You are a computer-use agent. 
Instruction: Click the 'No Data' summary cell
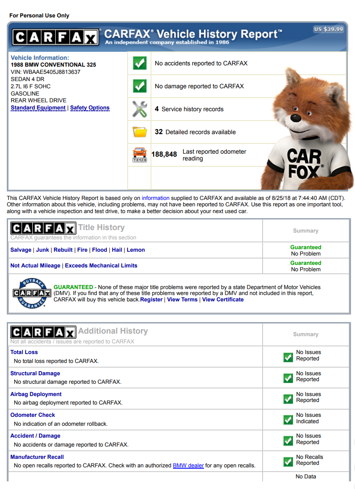(306, 477)
